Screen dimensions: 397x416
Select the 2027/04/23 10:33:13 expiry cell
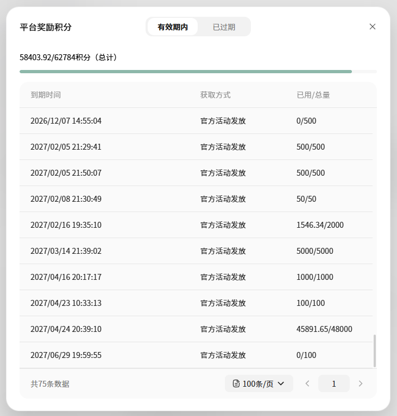66,303
